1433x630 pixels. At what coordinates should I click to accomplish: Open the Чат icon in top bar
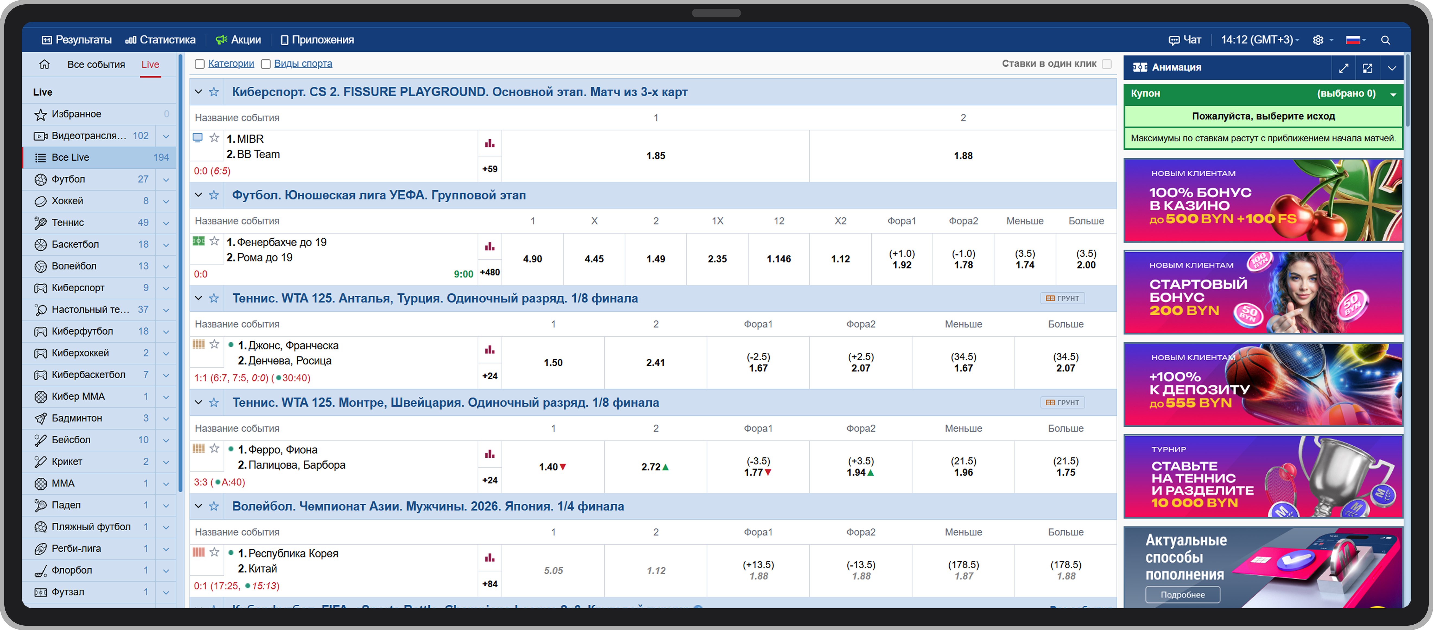[x=1174, y=40]
